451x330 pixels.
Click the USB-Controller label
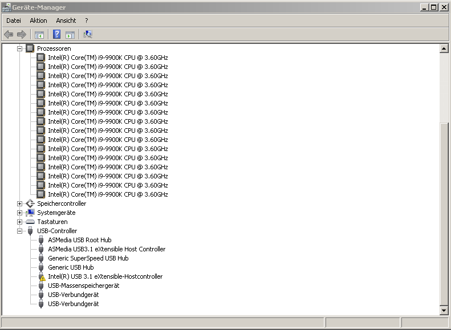click(57, 231)
